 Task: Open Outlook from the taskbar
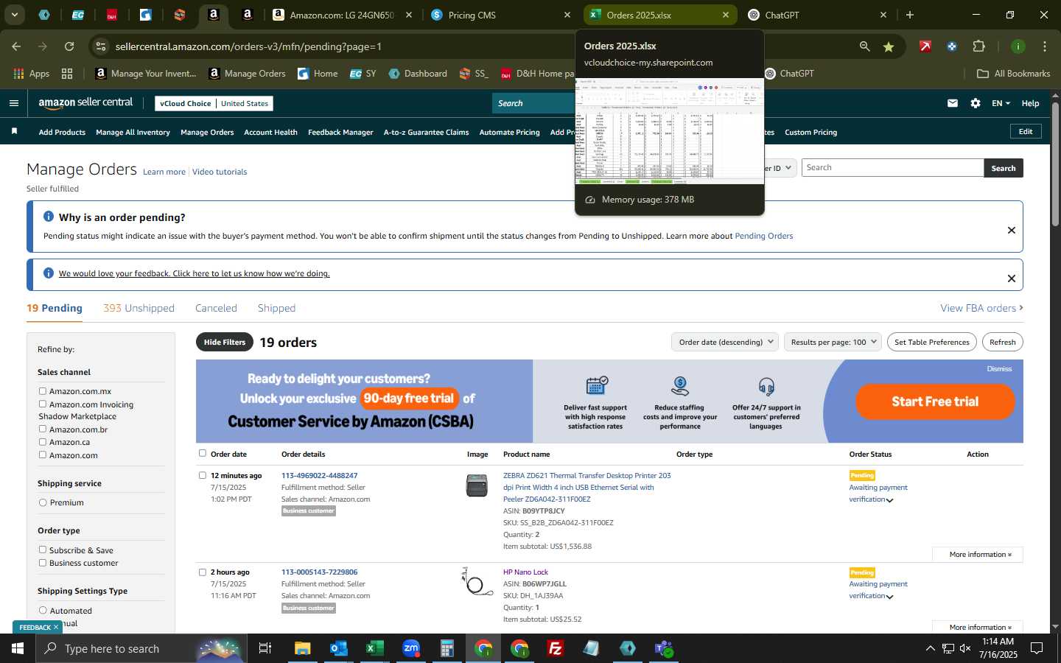pyautogui.click(x=338, y=648)
